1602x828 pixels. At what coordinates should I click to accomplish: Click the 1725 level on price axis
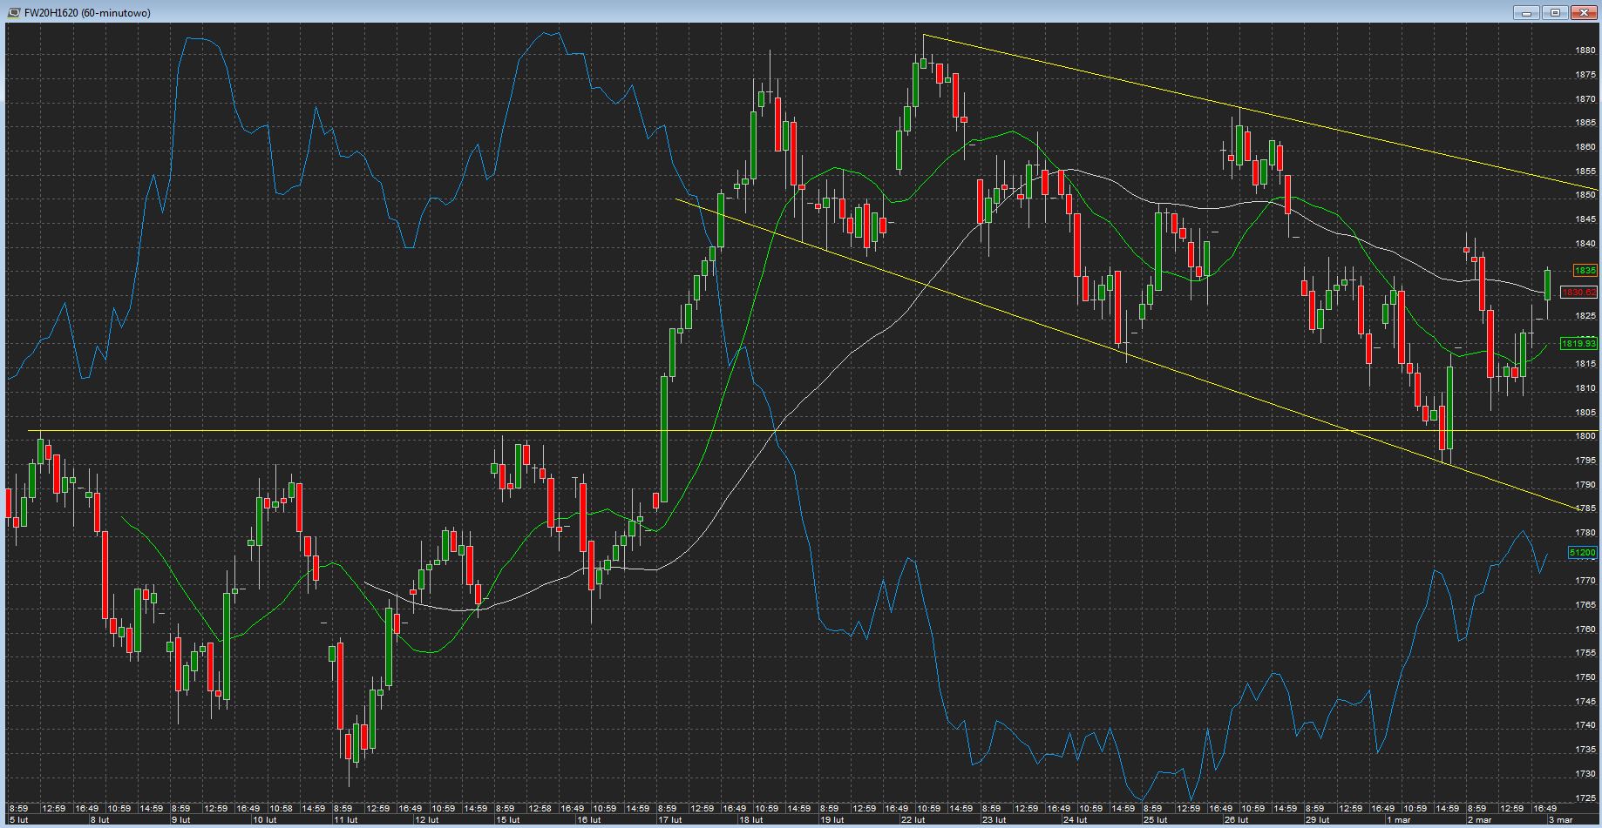1585,798
